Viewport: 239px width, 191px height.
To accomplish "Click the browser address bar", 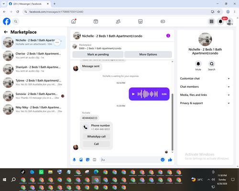I will (x=118, y=12).
